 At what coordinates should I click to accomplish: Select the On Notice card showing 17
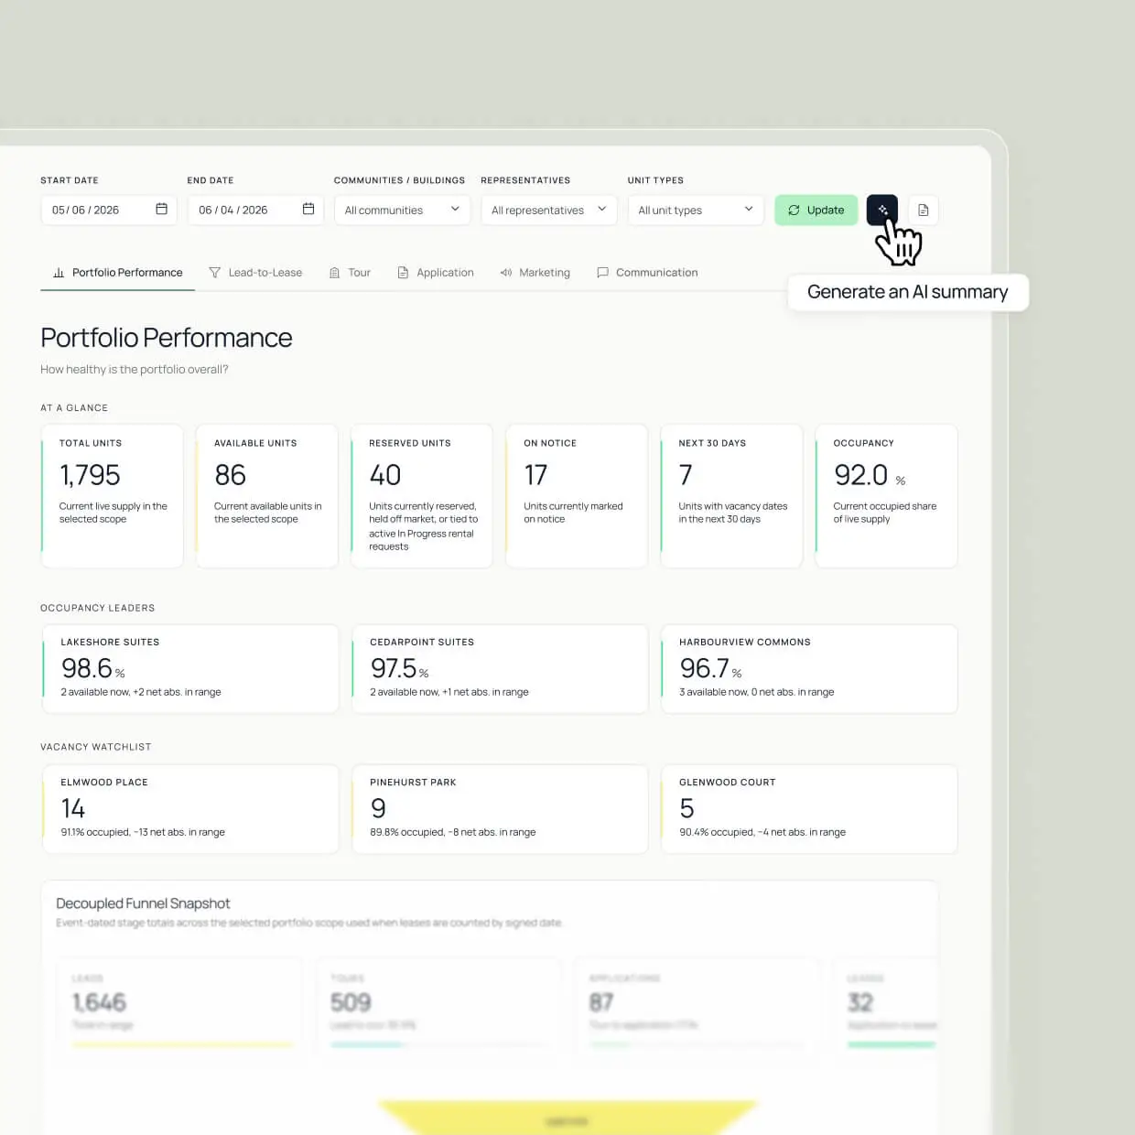coord(577,496)
